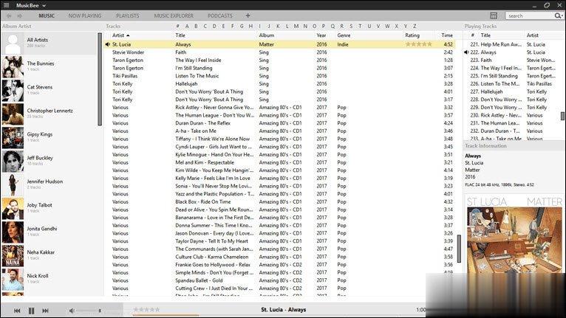This screenshot has height=318, width=566.
Task: Select 227. Hallelujah in Playing Tracks
Action: point(512,91)
